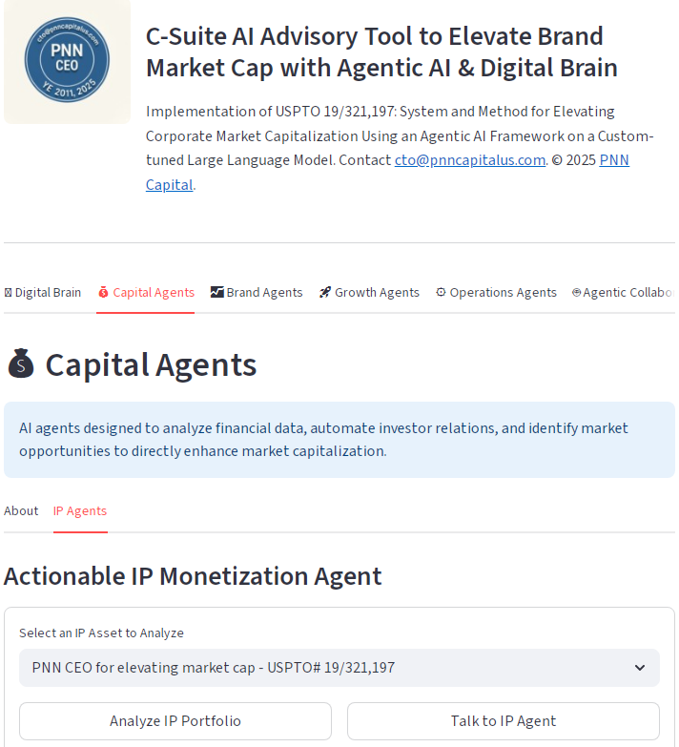Select the Capital Agents tab
The width and height of the screenshot is (679, 747).
tap(145, 293)
